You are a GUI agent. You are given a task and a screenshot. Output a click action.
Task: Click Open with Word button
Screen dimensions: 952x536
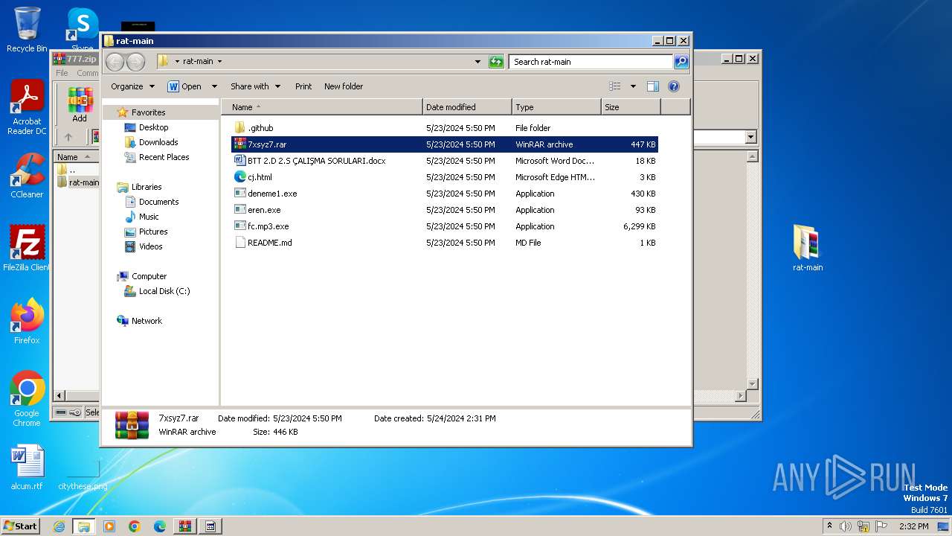(184, 86)
